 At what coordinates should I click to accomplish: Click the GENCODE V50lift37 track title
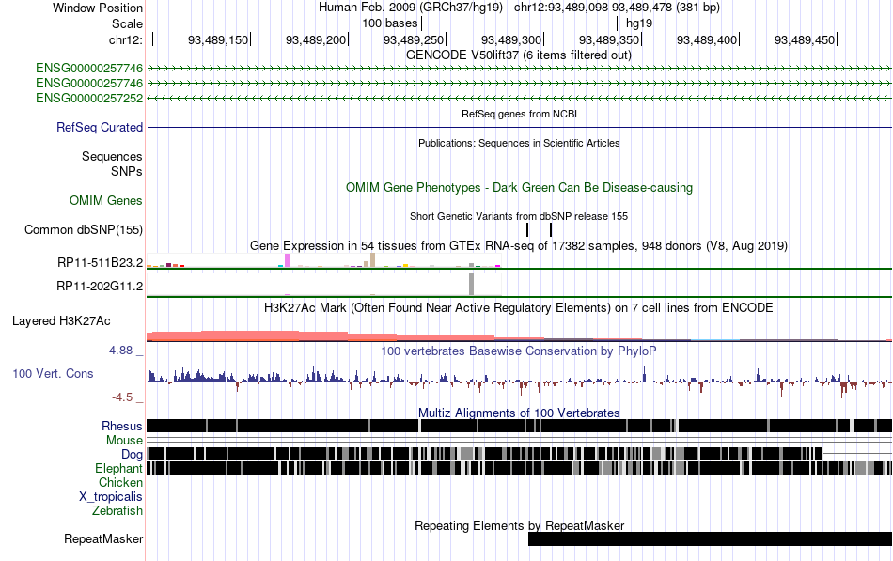pos(519,55)
